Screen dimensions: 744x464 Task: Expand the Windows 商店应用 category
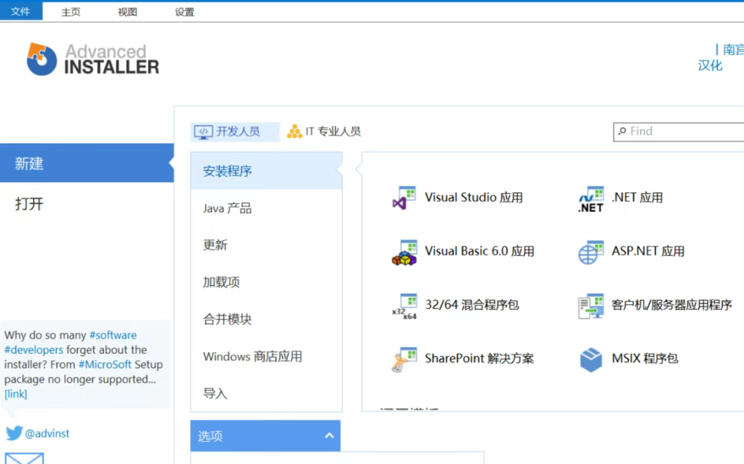coord(254,357)
